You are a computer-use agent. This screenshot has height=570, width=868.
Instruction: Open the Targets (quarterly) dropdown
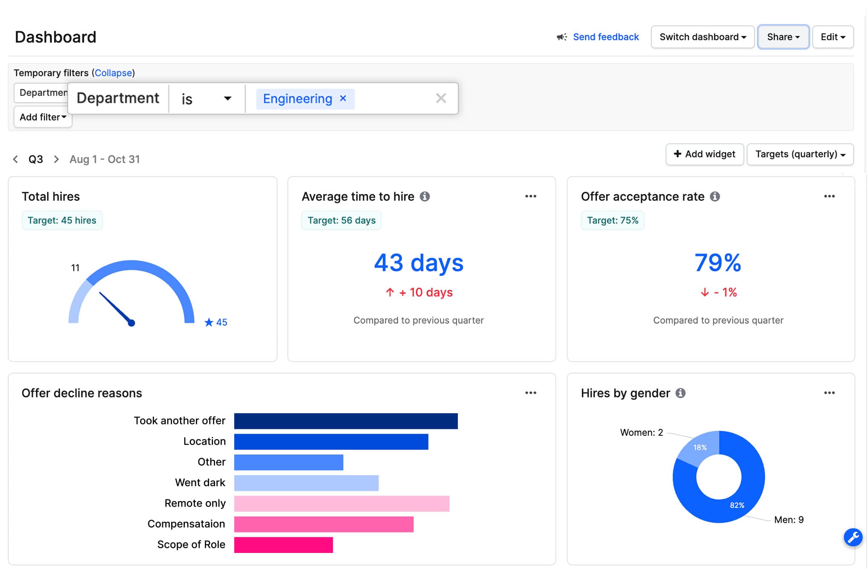tap(799, 154)
